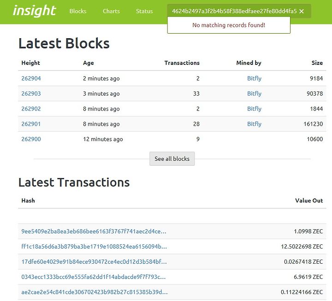Click the No matching records found message
This screenshot has height=301, width=332.
229,25
